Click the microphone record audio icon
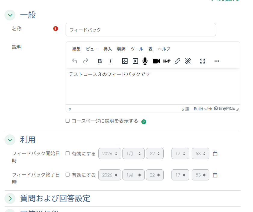This screenshot has height=212, width=253. coord(145,61)
